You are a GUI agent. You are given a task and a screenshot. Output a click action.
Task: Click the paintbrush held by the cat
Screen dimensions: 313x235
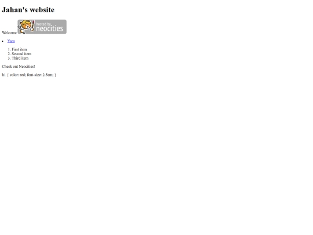click(32, 26)
